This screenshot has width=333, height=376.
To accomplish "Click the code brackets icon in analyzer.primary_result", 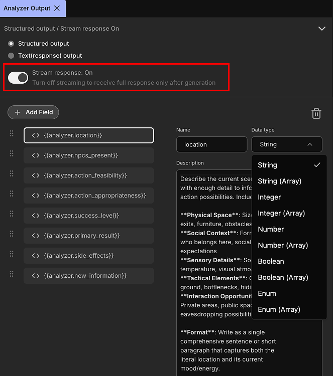I will (36, 236).
